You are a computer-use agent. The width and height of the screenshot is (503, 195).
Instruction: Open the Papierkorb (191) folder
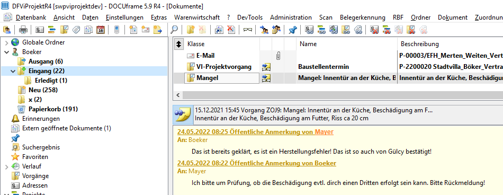coord(53,109)
